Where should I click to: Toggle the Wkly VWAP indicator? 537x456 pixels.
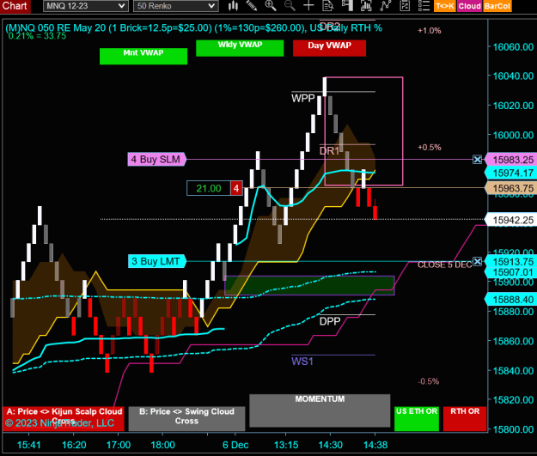point(240,48)
